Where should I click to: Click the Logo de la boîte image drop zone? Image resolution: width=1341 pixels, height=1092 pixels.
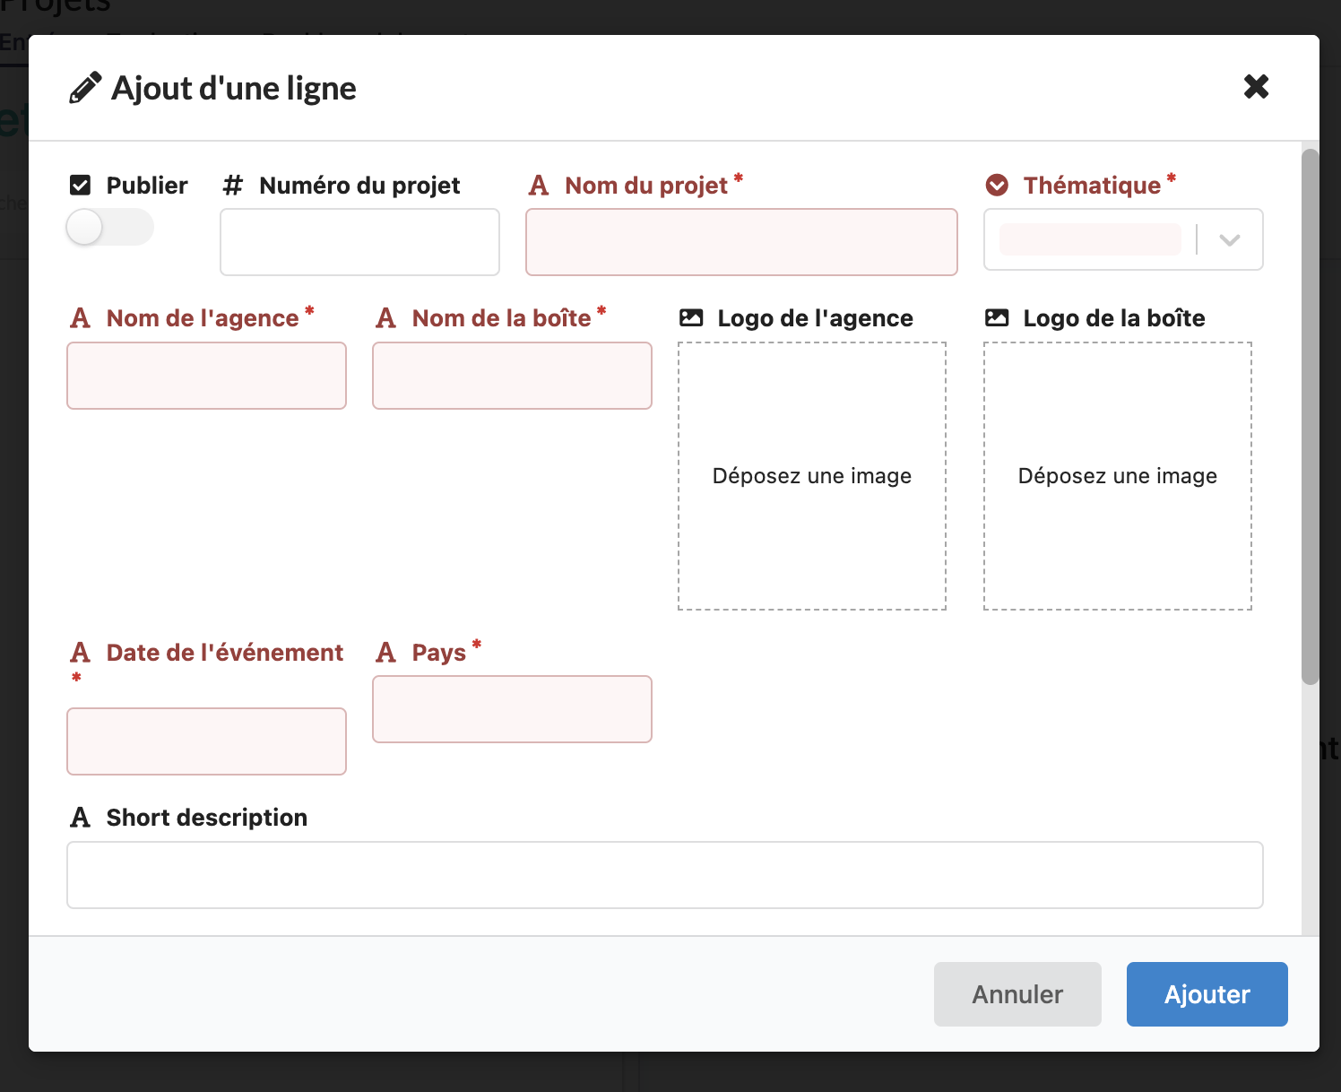point(1118,476)
